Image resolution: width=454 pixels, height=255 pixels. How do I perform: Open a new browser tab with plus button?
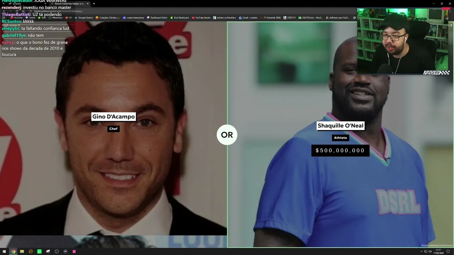coord(94,4)
